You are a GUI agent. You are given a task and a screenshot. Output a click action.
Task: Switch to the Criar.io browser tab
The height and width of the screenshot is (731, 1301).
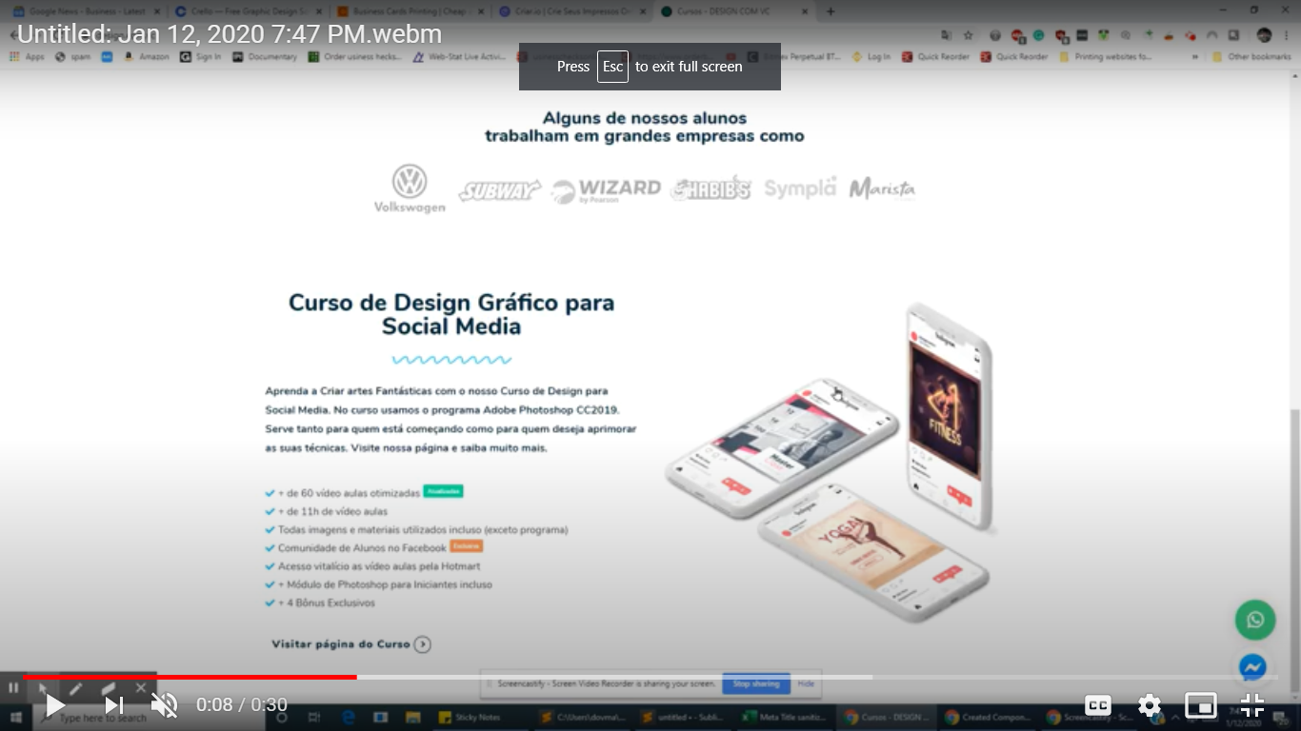pos(571,11)
